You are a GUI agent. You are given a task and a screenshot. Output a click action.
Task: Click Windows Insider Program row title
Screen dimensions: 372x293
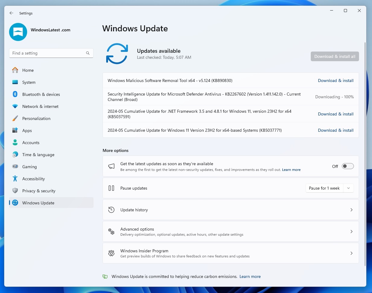(145, 251)
